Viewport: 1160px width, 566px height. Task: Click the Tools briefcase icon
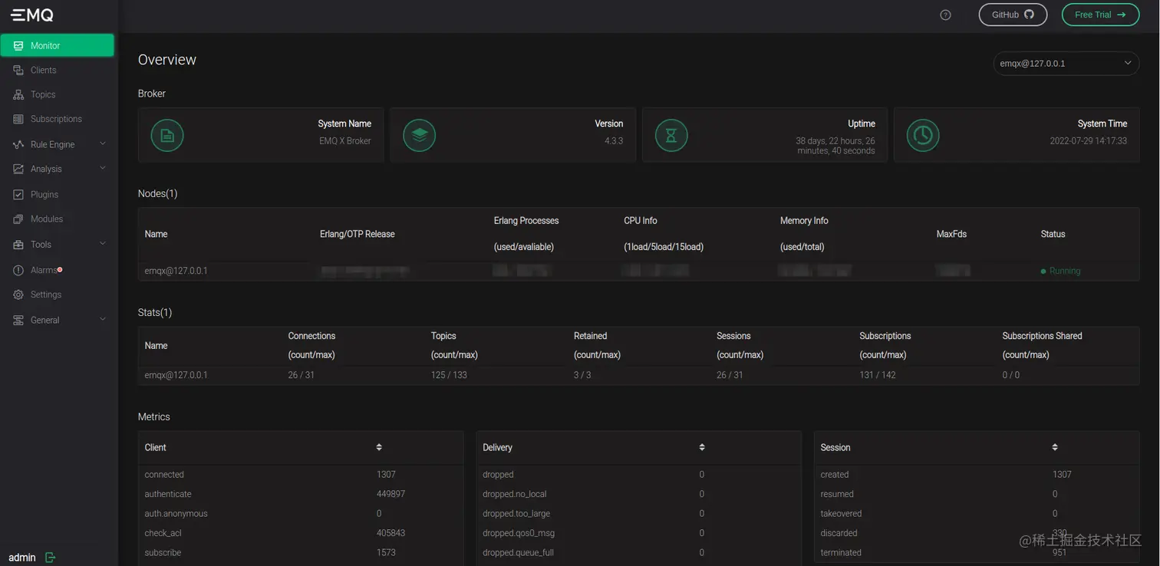coord(18,245)
